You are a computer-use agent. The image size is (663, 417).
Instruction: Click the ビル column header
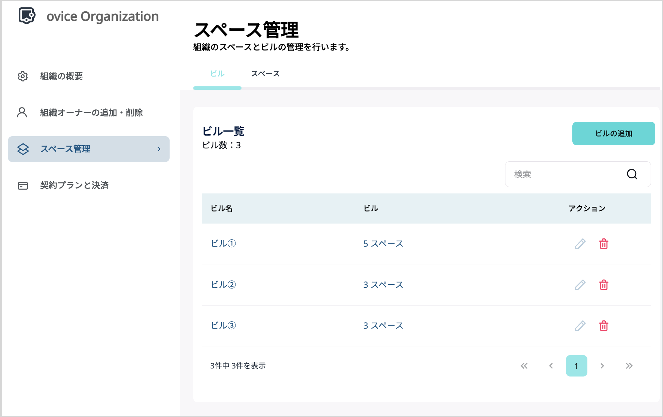coord(371,208)
